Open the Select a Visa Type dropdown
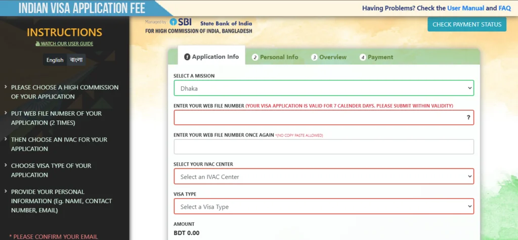 pos(324,207)
